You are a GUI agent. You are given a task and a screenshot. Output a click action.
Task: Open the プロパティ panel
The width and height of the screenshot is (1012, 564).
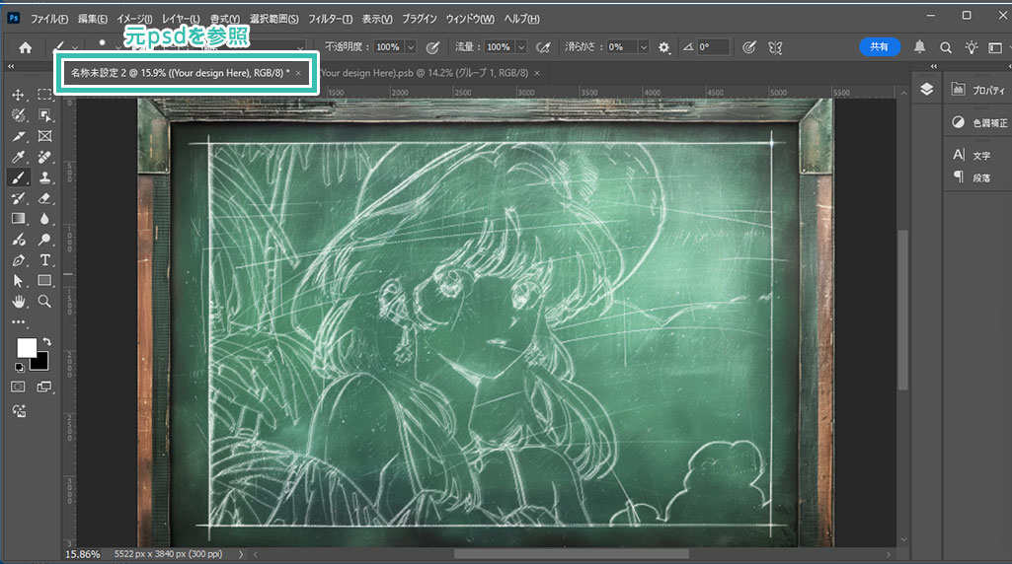point(978,91)
